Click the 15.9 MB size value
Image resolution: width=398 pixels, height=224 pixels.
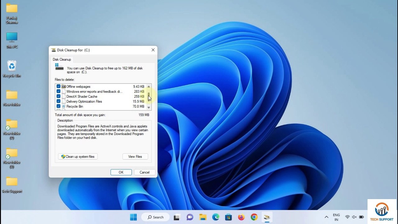(x=138, y=101)
